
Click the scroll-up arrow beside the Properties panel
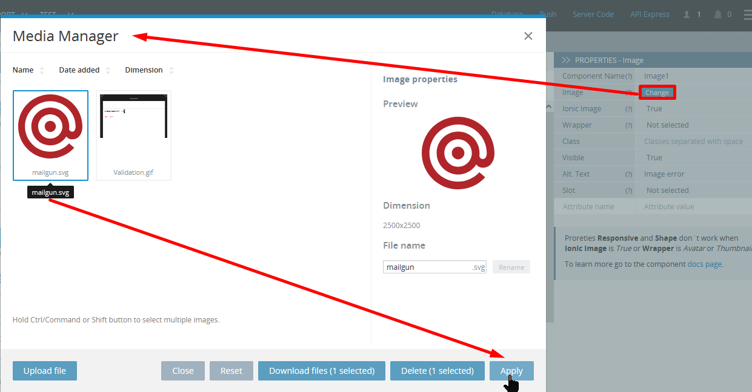coord(550,107)
